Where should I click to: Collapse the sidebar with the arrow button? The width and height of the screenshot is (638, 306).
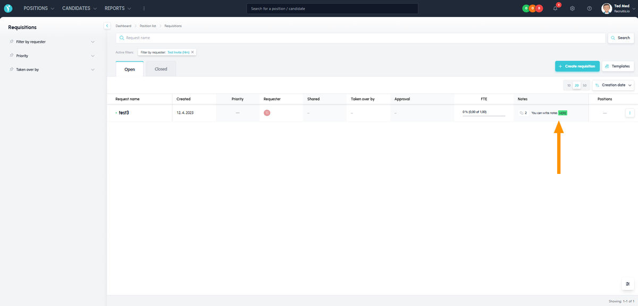click(x=107, y=25)
